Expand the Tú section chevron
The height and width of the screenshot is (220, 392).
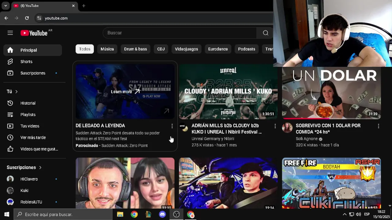tap(17, 92)
